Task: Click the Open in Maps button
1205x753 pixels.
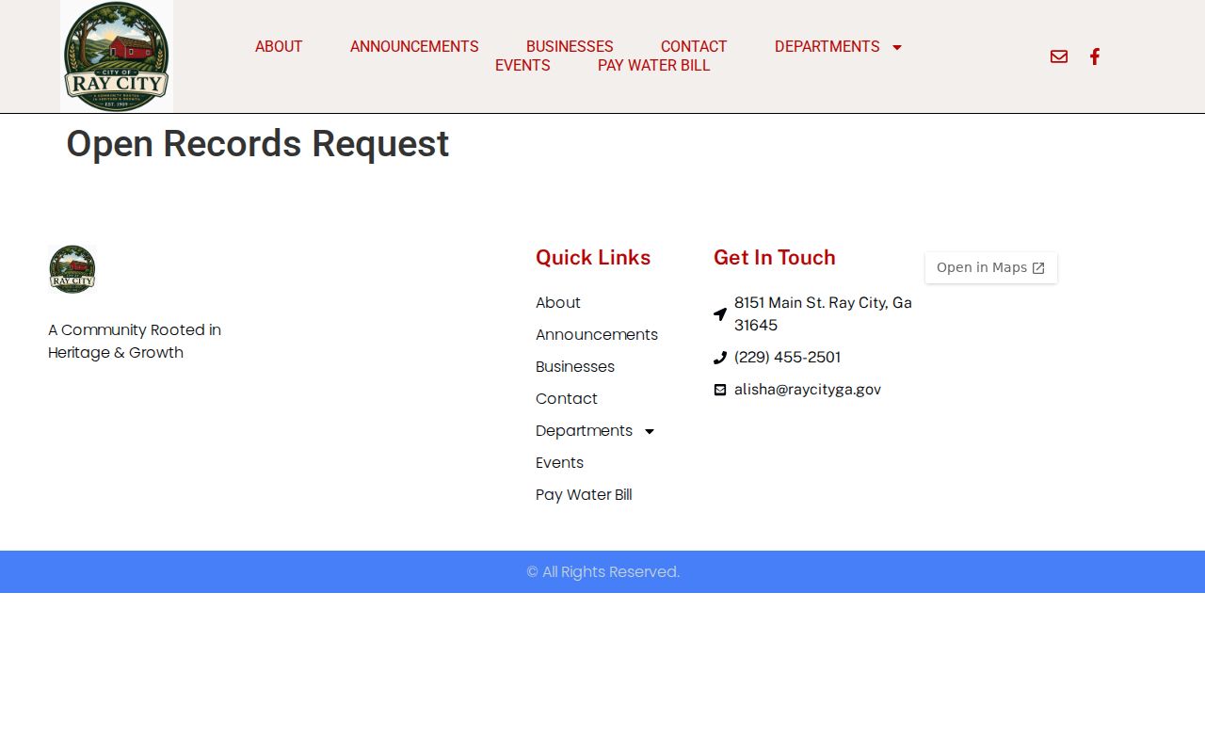Action: tap(991, 267)
